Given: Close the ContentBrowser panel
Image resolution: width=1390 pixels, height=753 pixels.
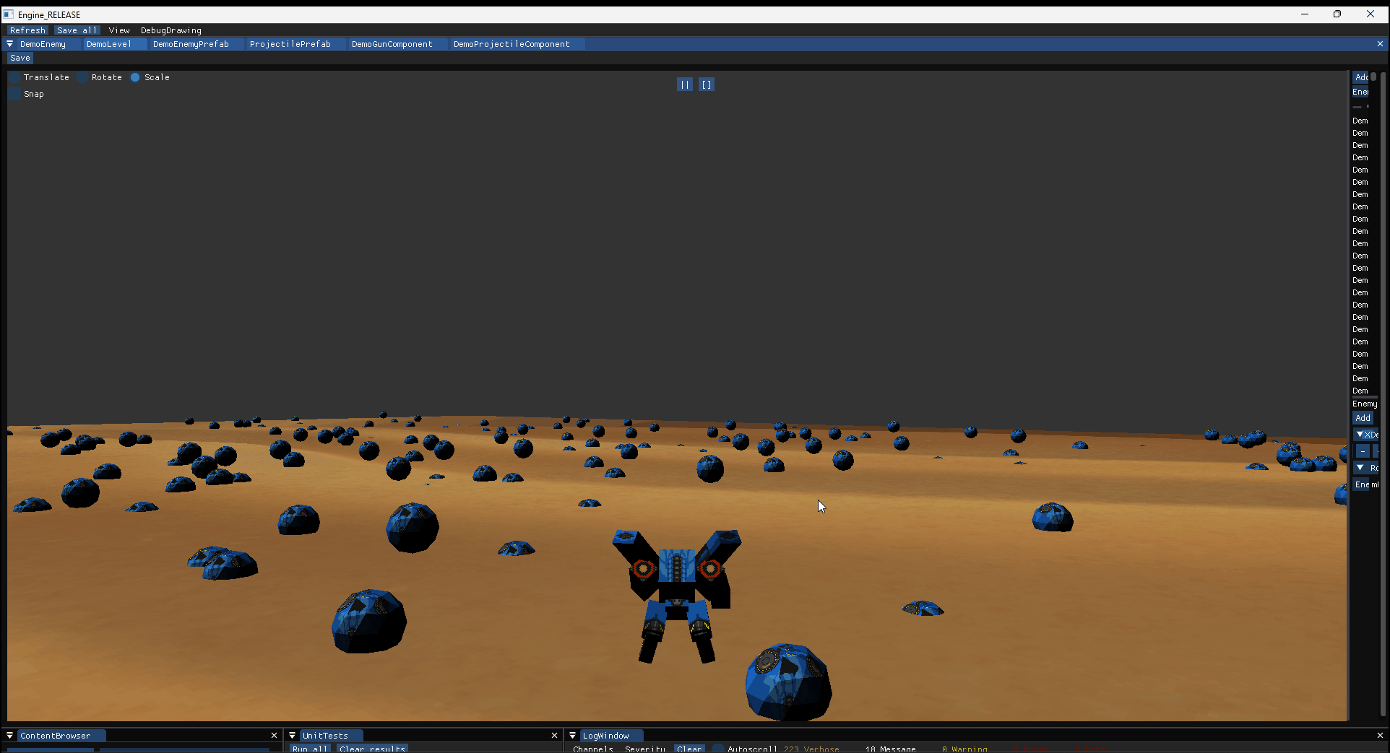Looking at the screenshot, I should tap(274, 735).
